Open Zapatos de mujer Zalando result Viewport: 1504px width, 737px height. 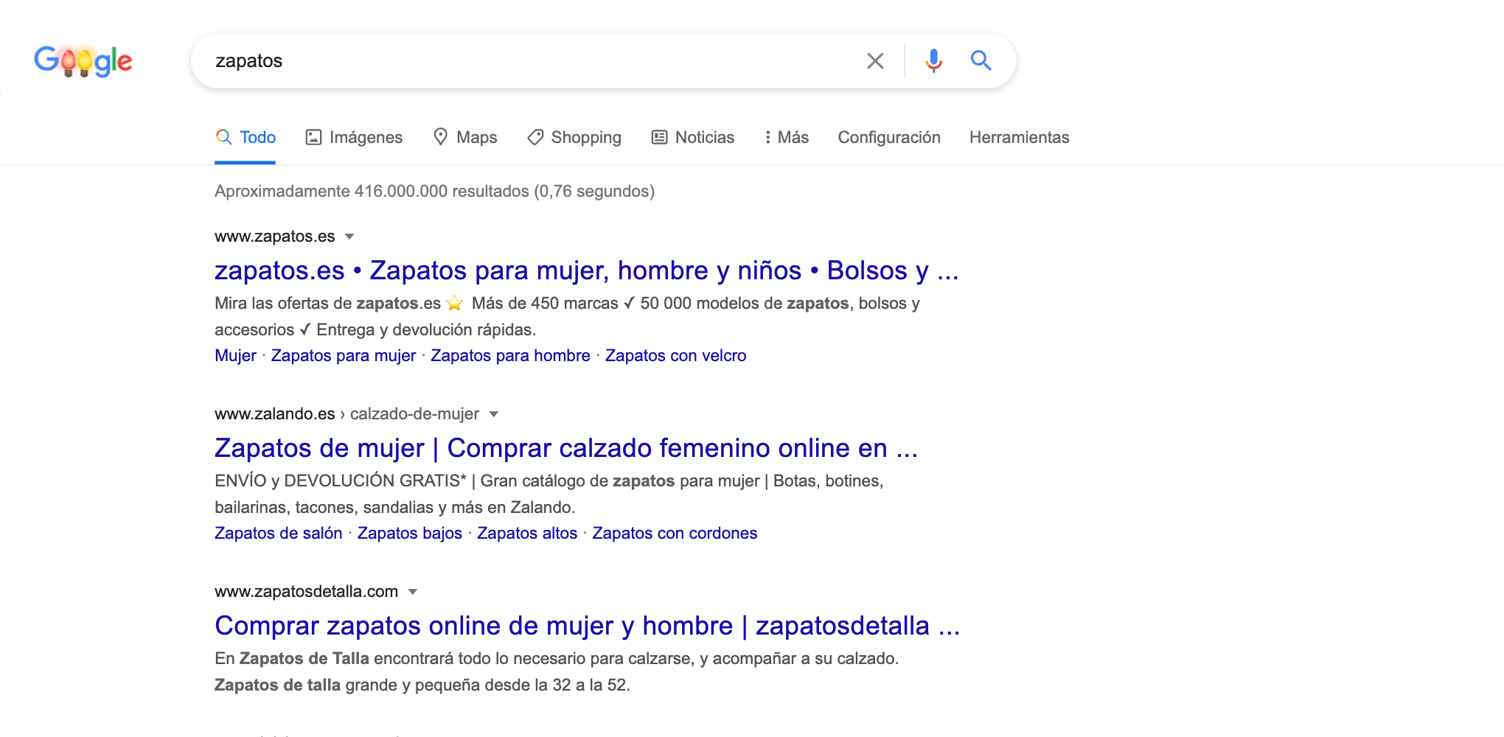pos(566,448)
